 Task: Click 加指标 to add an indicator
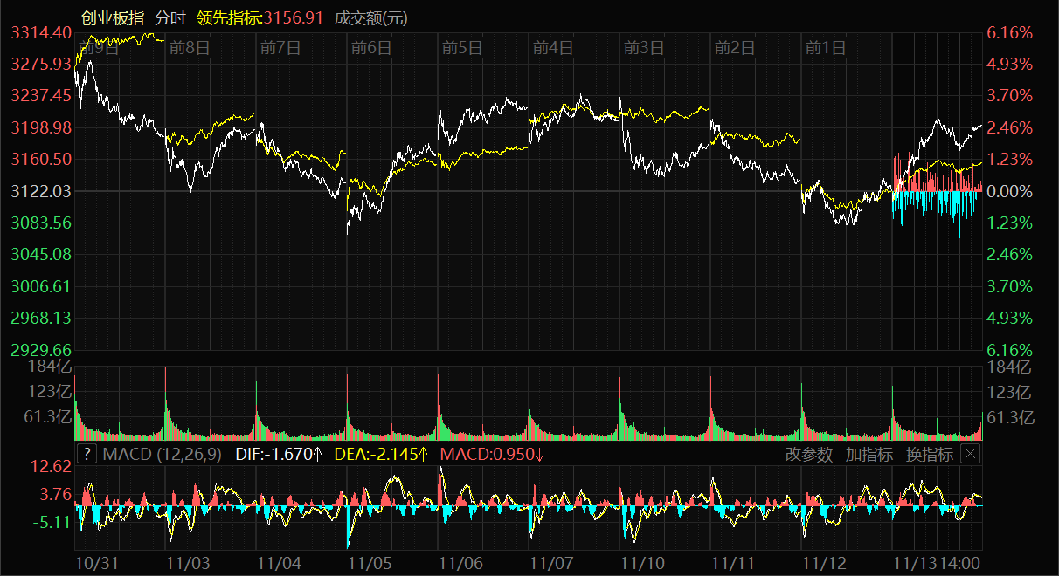tap(869, 454)
